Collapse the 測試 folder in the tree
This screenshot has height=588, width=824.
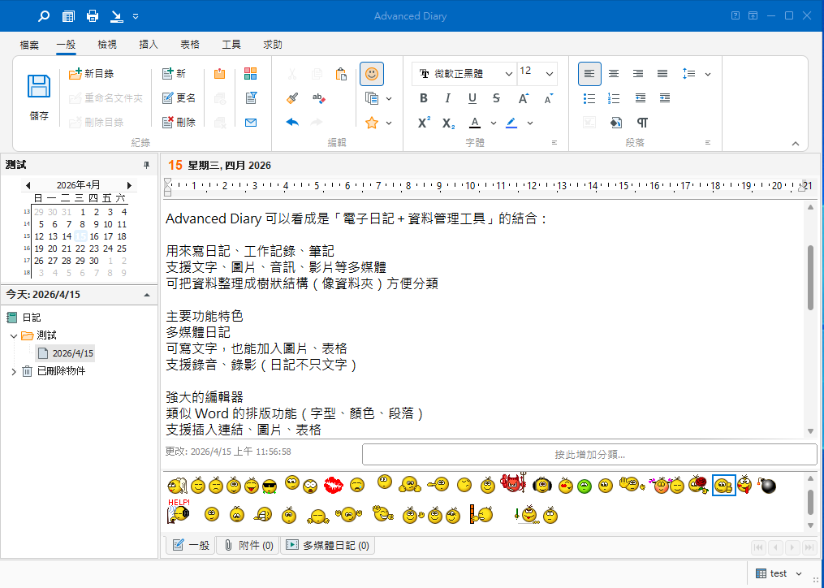point(14,335)
